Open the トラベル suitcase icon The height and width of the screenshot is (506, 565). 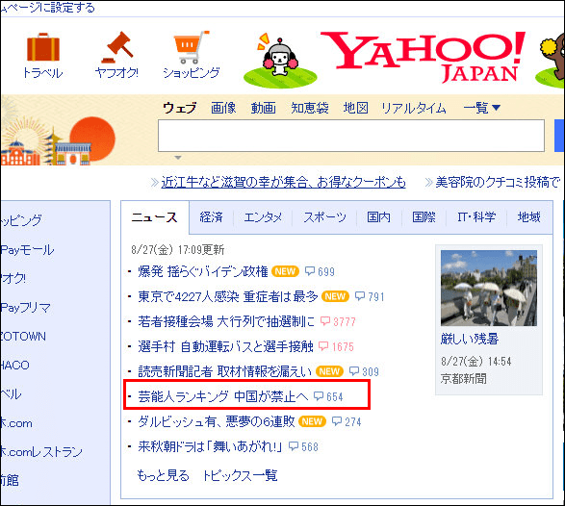click(43, 47)
